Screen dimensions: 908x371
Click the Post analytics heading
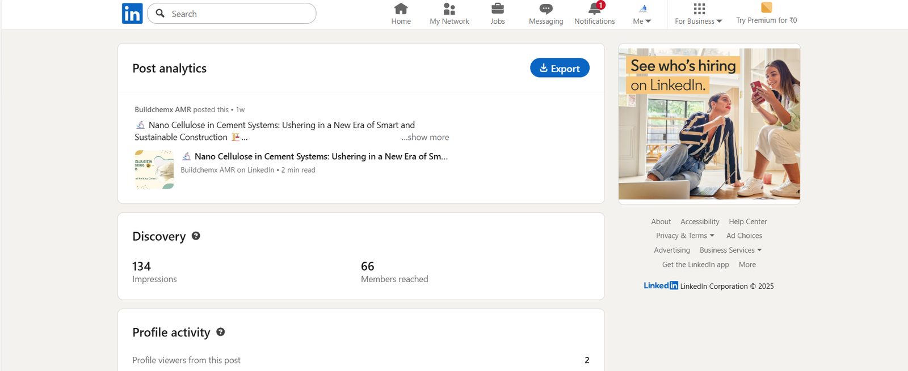point(169,69)
